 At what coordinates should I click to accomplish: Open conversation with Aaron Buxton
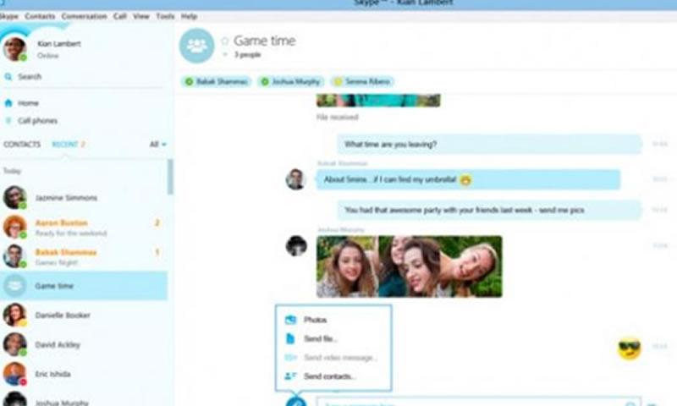[x=84, y=227]
